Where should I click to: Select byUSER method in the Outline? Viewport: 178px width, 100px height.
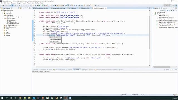pyautogui.click(x=168, y=27)
